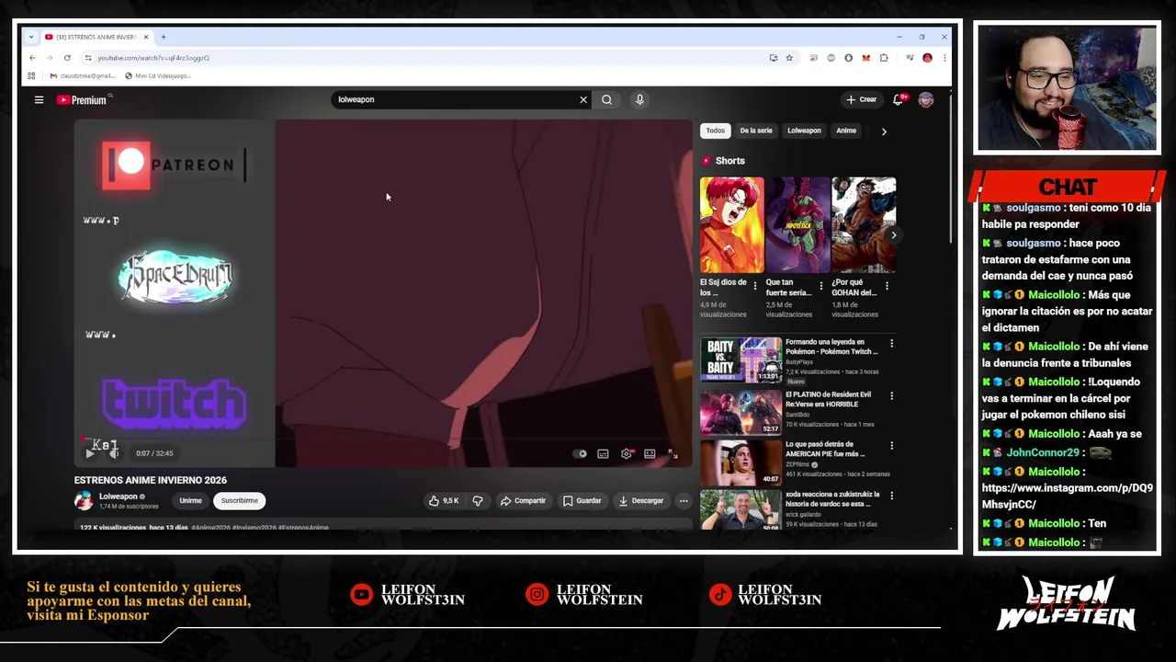Seek using the video progress bar
This screenshot has height=662, width=1176.
point(382,440)
